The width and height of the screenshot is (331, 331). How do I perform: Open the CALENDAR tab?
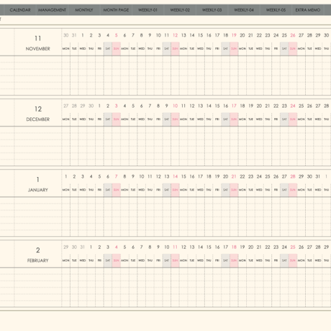[x=20, y=10]
